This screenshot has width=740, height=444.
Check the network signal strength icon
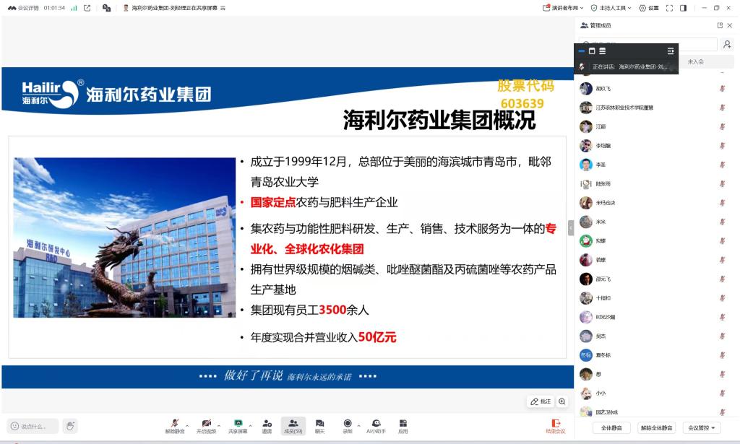pos(74,8)
